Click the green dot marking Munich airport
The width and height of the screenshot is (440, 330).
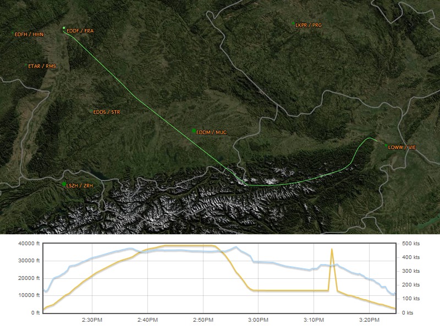click(194, 130)
